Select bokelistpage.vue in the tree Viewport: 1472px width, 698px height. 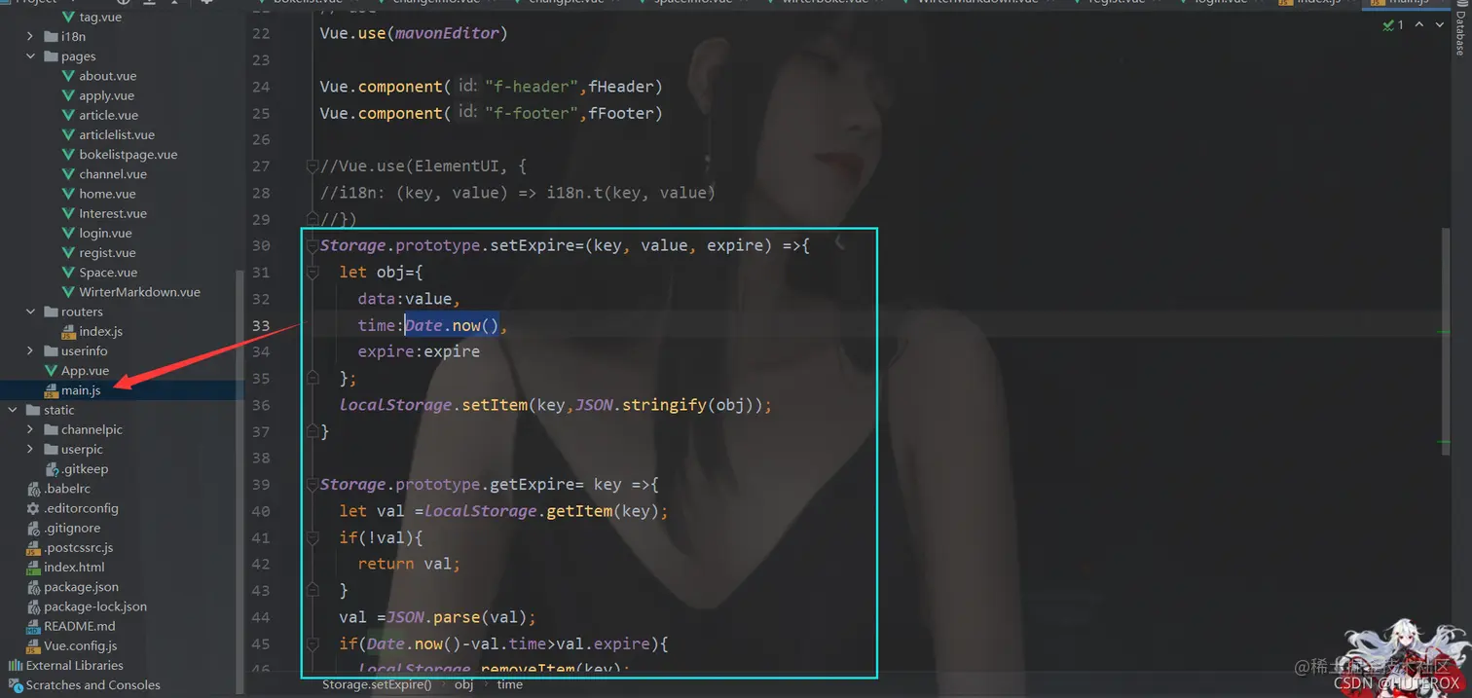tap(129, 155)
